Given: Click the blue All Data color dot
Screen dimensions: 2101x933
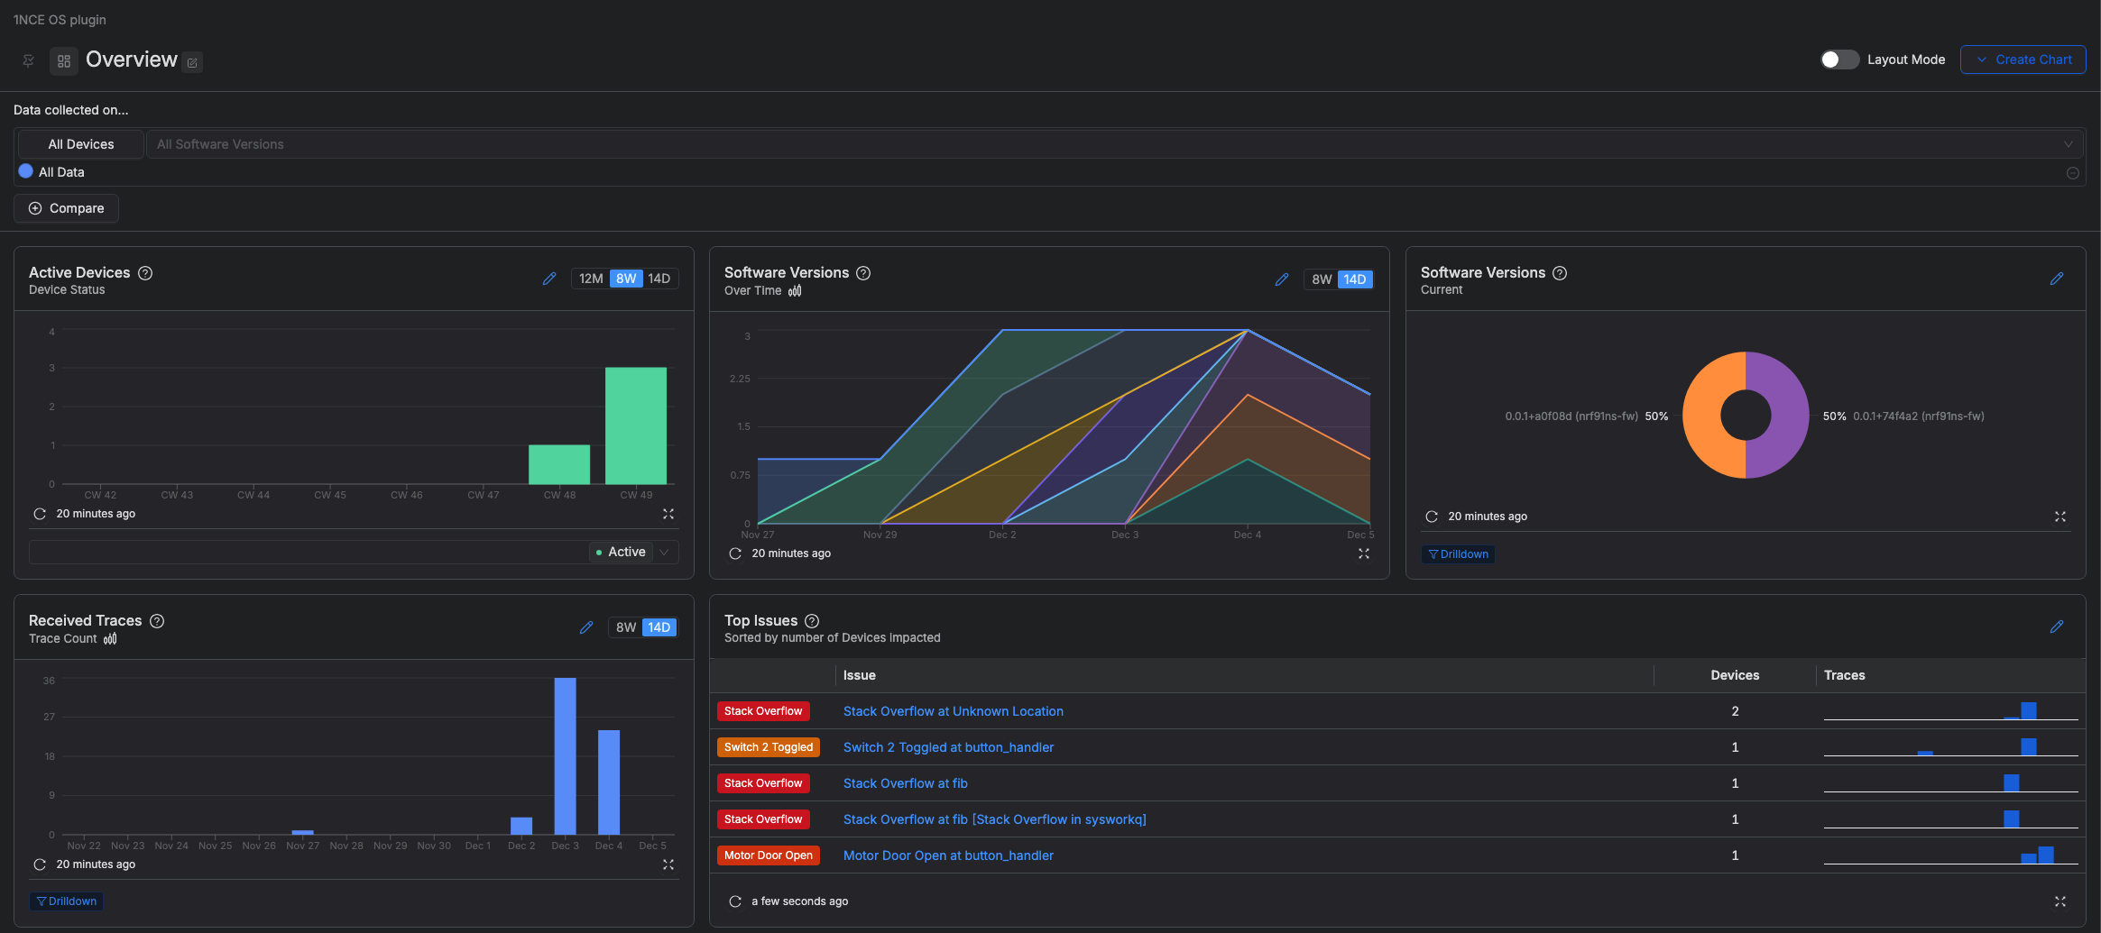Looking at the screenshot, I should tap(26, 171).
